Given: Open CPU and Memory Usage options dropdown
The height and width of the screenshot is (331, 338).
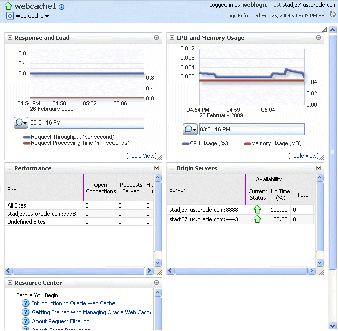Looking at the screenshot, I should 318,38.
